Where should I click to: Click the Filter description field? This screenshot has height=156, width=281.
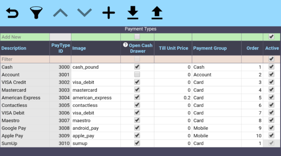click(25, 59)
